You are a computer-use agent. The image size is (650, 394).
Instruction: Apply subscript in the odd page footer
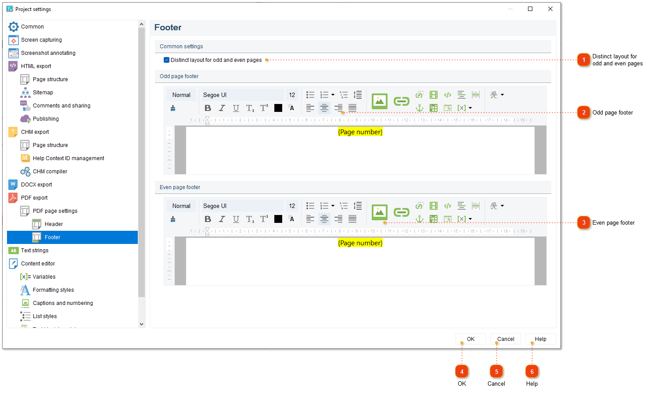(250, 108)
